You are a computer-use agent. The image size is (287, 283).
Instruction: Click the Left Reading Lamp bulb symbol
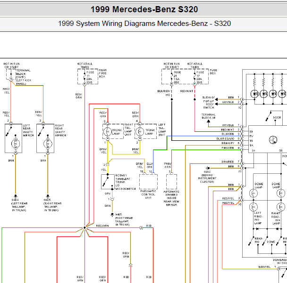(x=253, y=207)
